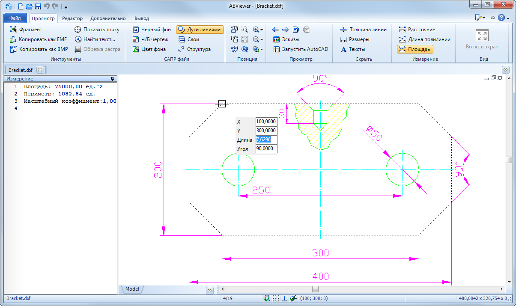Disable the Площадь area measurement mode
This screenshot has height=306, width=516.
click(x=415, y=49)
